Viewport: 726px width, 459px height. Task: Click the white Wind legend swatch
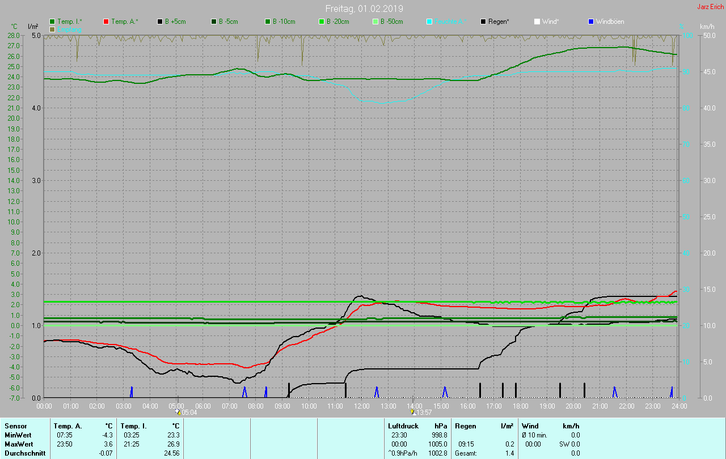(x=537, y=22)
